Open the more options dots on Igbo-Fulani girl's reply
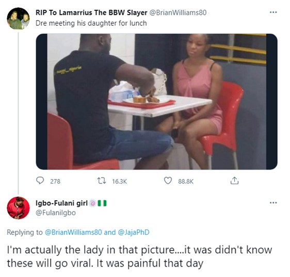This screenshot has height=277, width=290. [x=273, y=203]
